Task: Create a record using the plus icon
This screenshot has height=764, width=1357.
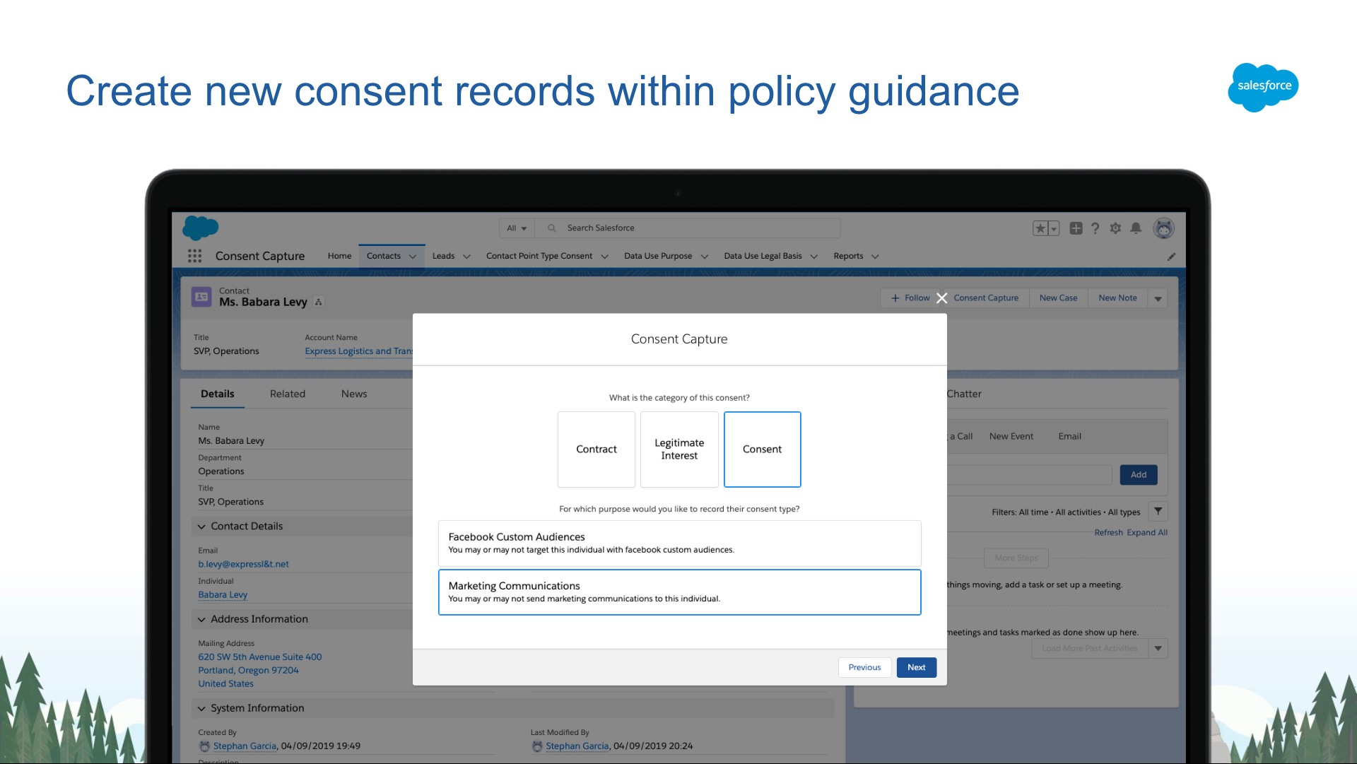Action: (1075, 228)
